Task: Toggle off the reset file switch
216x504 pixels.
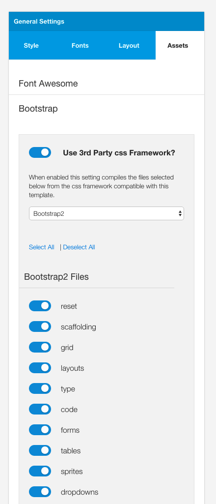Action: coord(40,306)
